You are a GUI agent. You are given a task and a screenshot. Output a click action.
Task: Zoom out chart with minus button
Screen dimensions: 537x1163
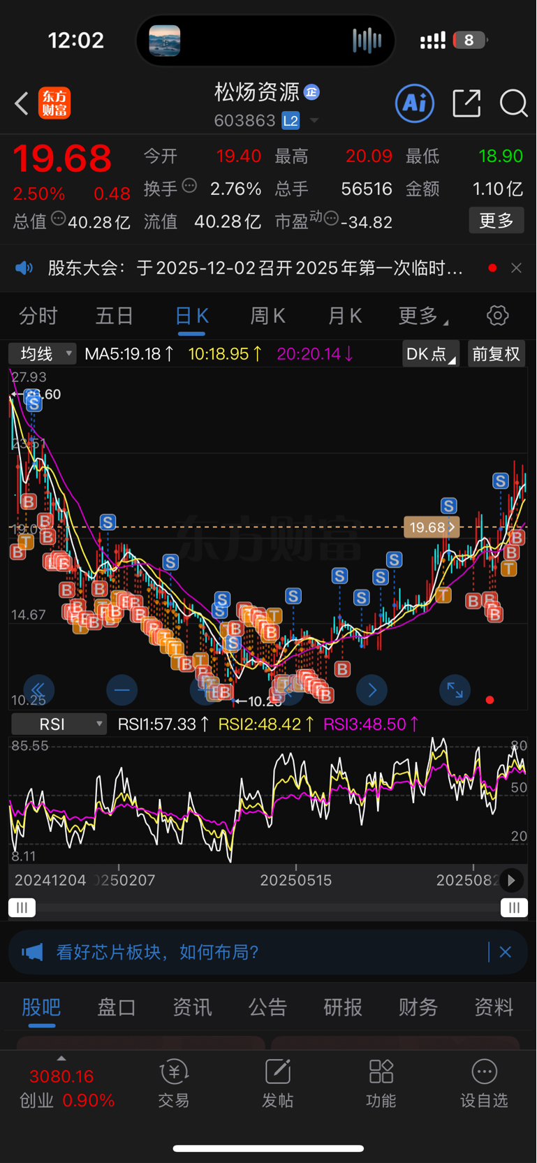[x=122, y=690]
